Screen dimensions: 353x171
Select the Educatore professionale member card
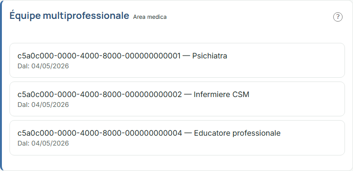tap(177, 138)
